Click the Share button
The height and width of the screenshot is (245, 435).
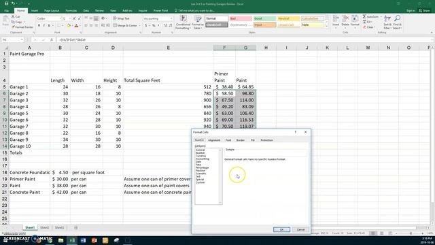pyautogui.click(x=424, y=11)
